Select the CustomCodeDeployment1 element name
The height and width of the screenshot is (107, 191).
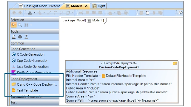tap(119, 67)
